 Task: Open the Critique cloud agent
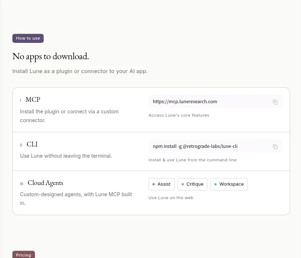coord(193,184)
